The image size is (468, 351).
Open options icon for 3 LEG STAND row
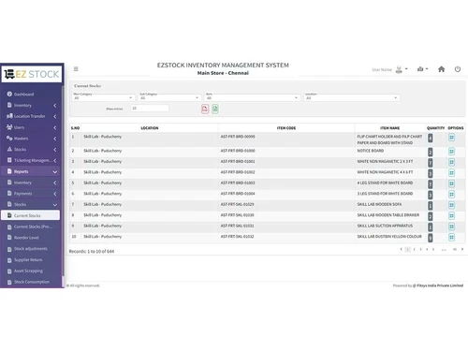[451, 195]
